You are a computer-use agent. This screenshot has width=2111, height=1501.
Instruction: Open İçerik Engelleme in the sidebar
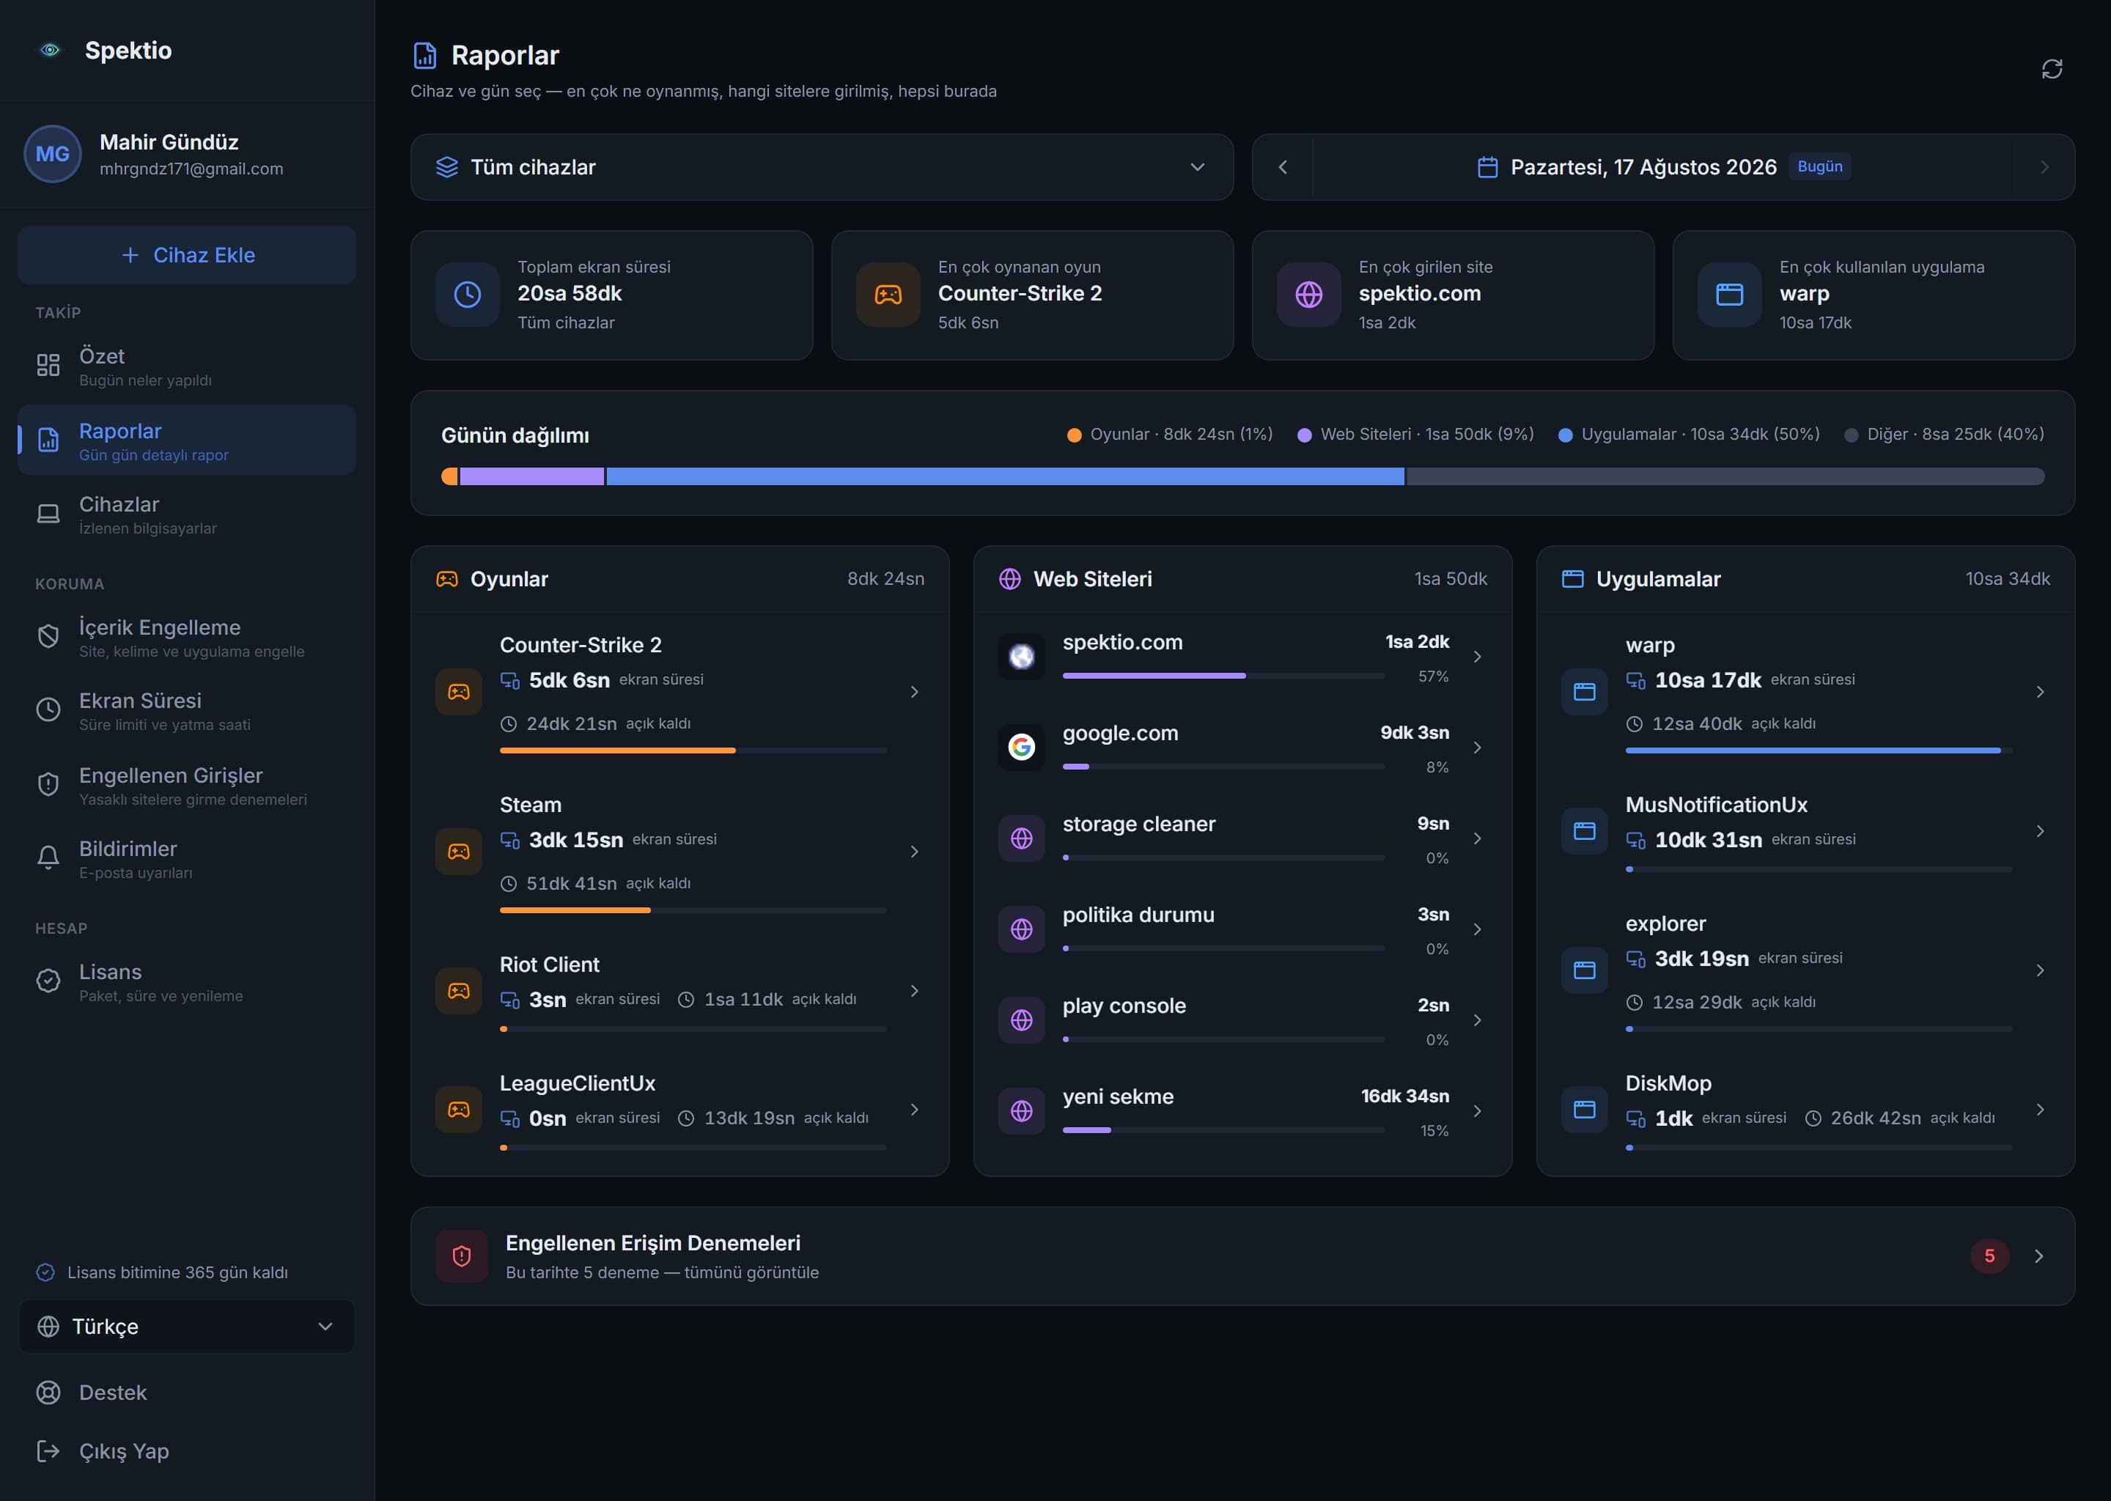click(187, 637)
